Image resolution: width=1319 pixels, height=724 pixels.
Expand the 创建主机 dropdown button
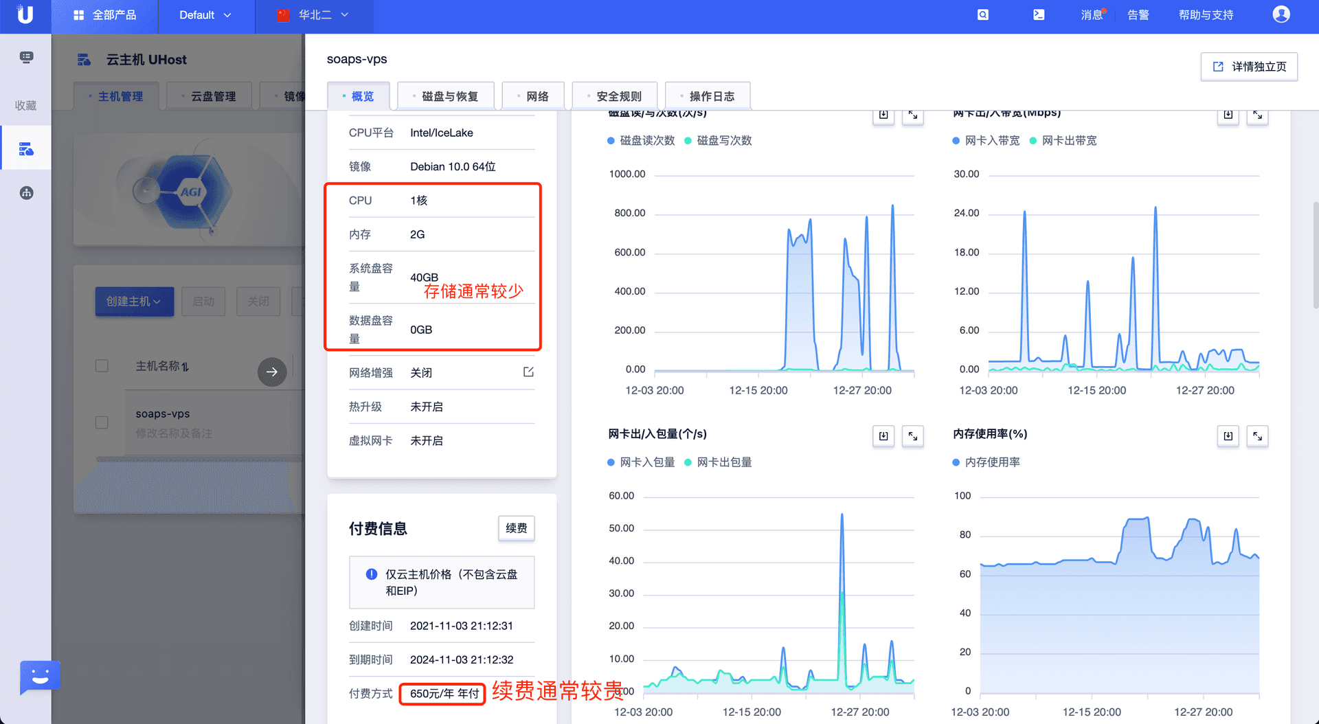134,302
